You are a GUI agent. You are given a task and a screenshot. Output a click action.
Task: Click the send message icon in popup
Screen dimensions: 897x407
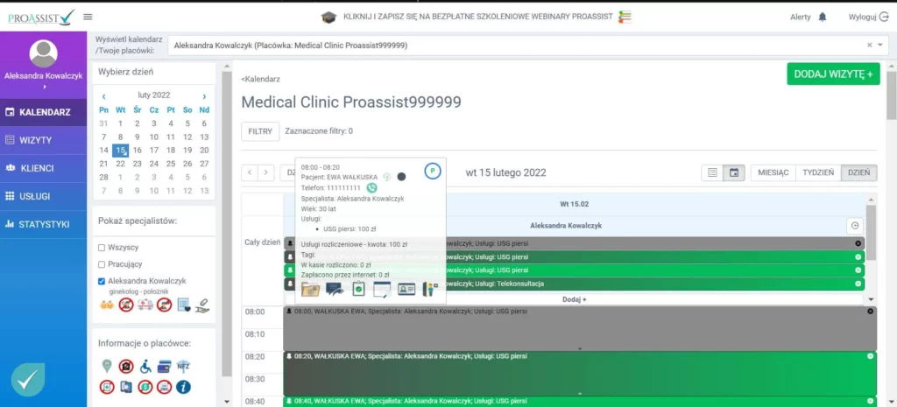[x=334, y=288]
